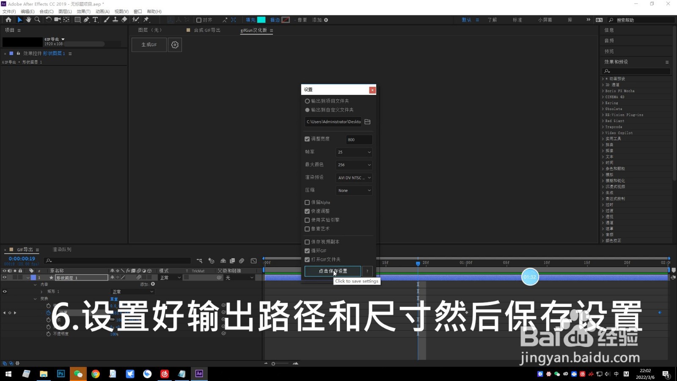Click the Draft 3D icon in timeline
This screenshot has height=381, width=677.
pyautogui.click(x=211, y=261)
